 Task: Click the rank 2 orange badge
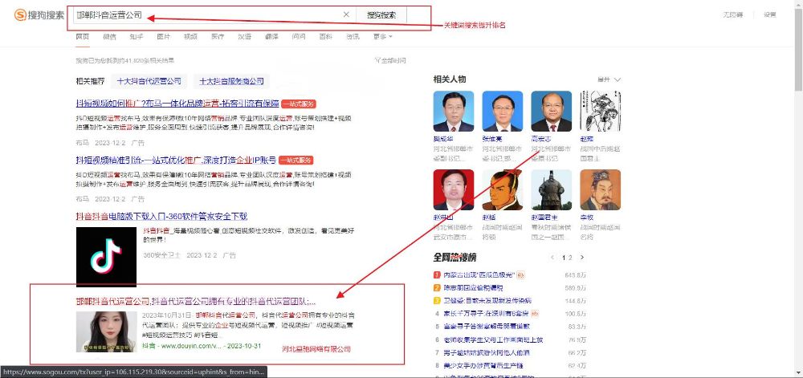(437, 288)
